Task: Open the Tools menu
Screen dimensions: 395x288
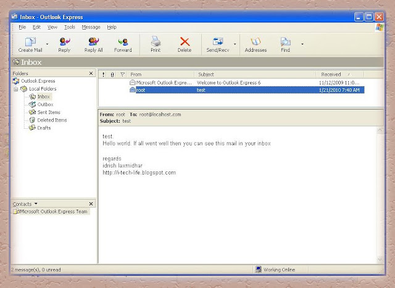Action: 70,27
